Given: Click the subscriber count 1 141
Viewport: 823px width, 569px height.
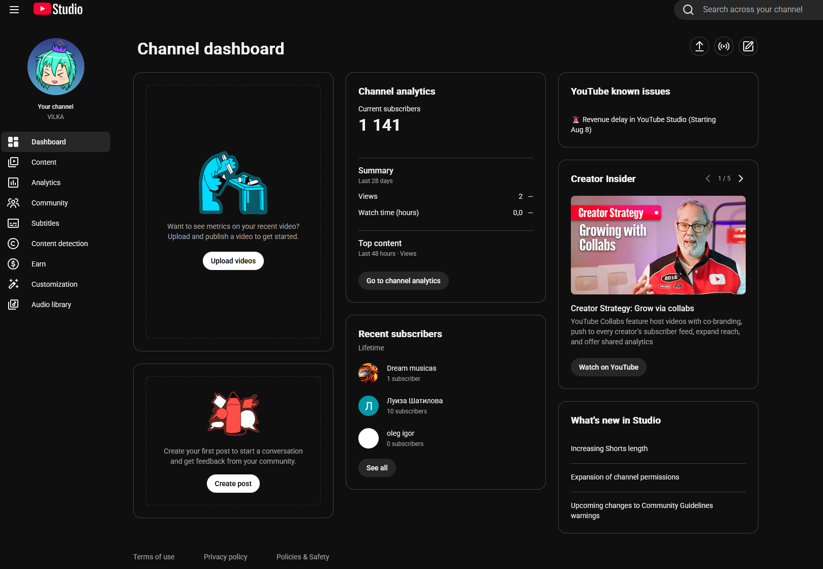Looking at the screenshot, I should (x=379, y=125).
